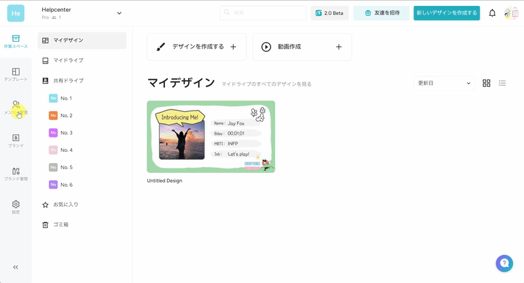Viewport: 524px width, 283px height.
Task: Click the search input field
Action: coord(263,13)
